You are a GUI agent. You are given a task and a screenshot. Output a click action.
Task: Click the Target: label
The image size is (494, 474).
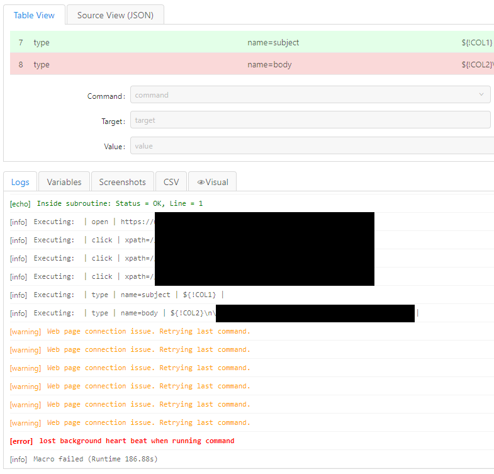click(x=113, y=121)
